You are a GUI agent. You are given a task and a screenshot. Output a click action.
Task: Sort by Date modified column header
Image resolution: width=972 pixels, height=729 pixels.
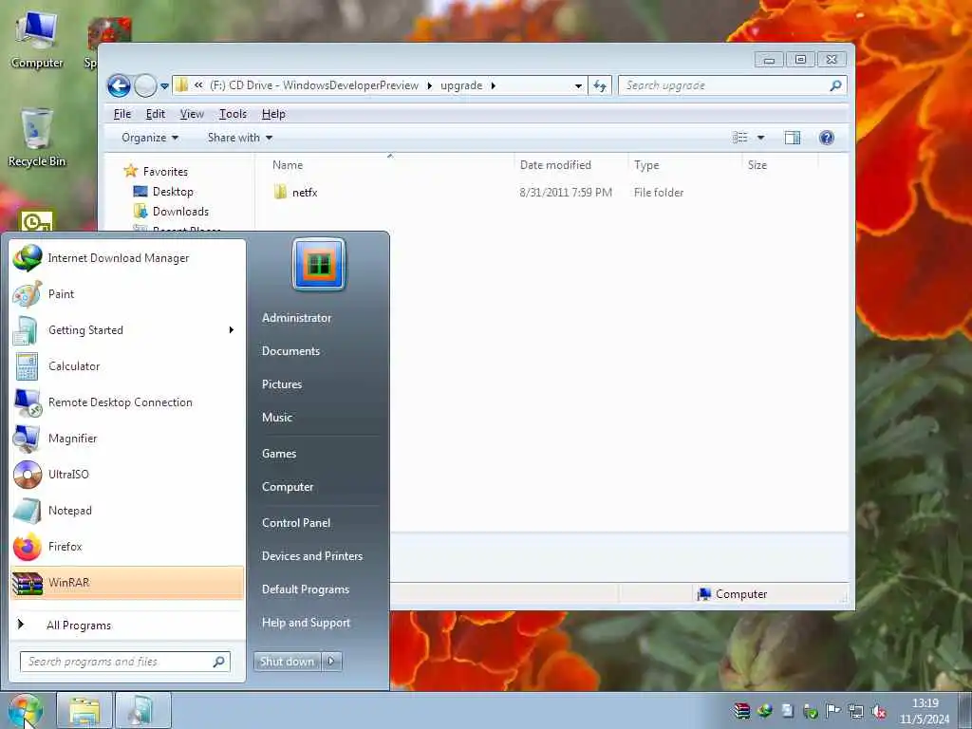[x=570, y=165]
